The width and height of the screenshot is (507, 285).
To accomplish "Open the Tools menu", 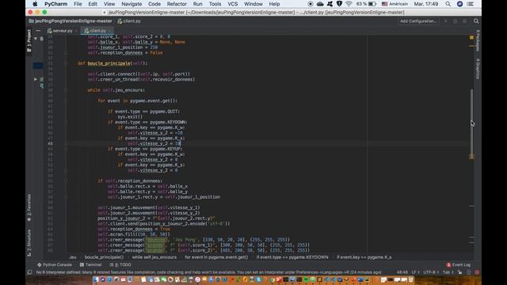I will [215, 4].
